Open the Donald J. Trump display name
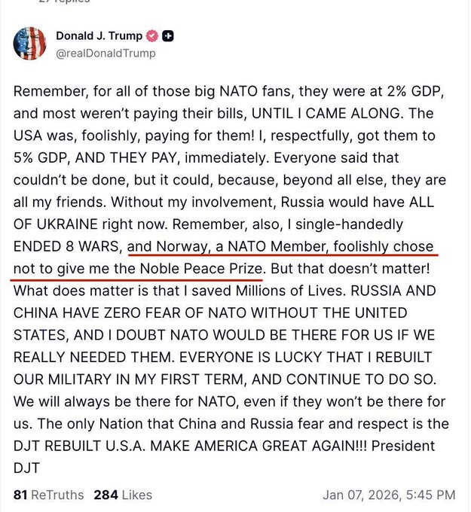471x512 pixels. [98, 35]
